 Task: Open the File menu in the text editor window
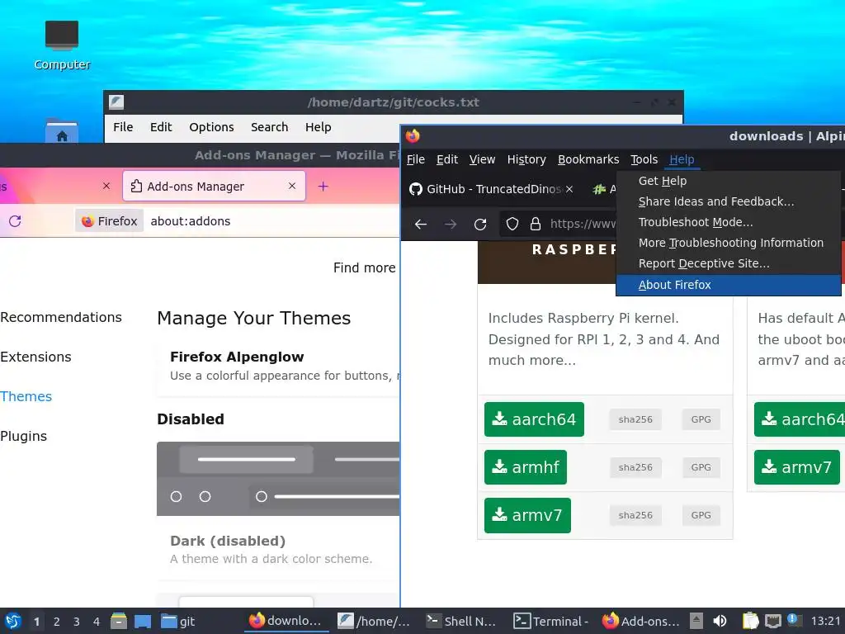point(123,127)
